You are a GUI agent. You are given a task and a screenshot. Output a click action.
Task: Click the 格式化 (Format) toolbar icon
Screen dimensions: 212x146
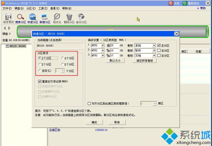[x=57, y=17]
